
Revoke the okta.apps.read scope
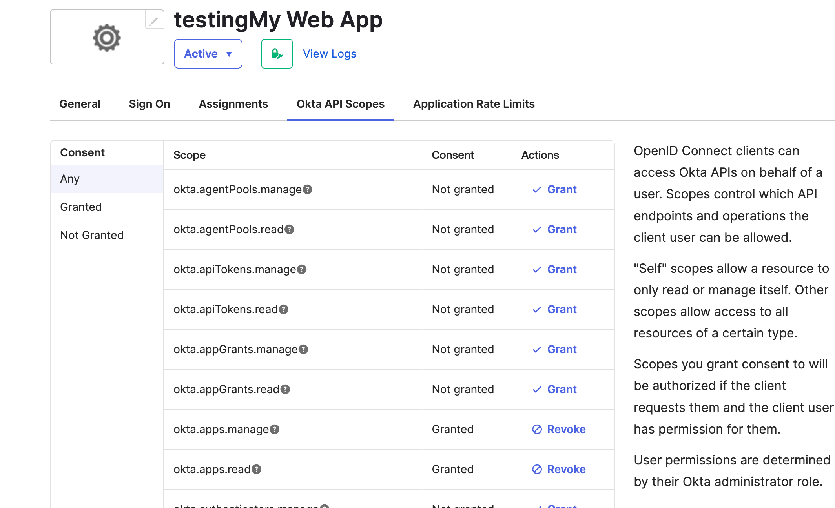[x=559, y=469]
